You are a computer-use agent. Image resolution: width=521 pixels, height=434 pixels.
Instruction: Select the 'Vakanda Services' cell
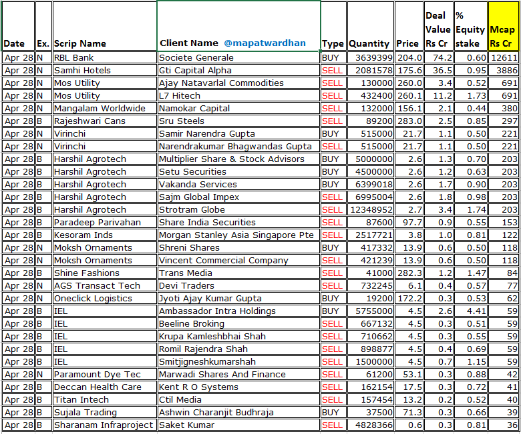click(238, 185)
